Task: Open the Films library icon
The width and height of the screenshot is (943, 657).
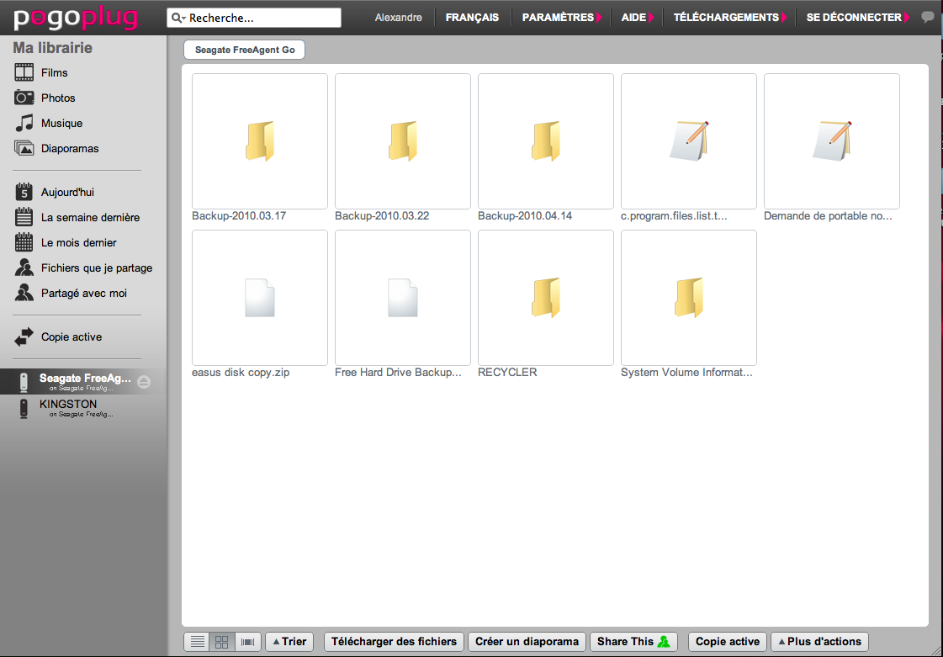Action: (24, 72)
